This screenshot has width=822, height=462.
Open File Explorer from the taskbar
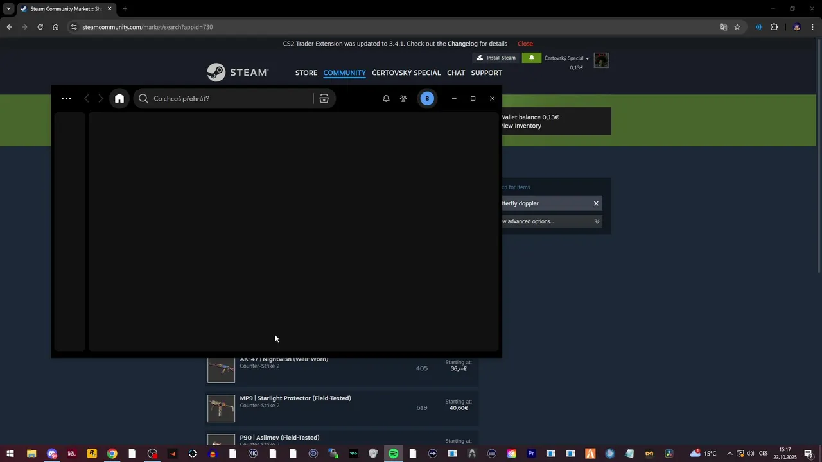point(31,454)
